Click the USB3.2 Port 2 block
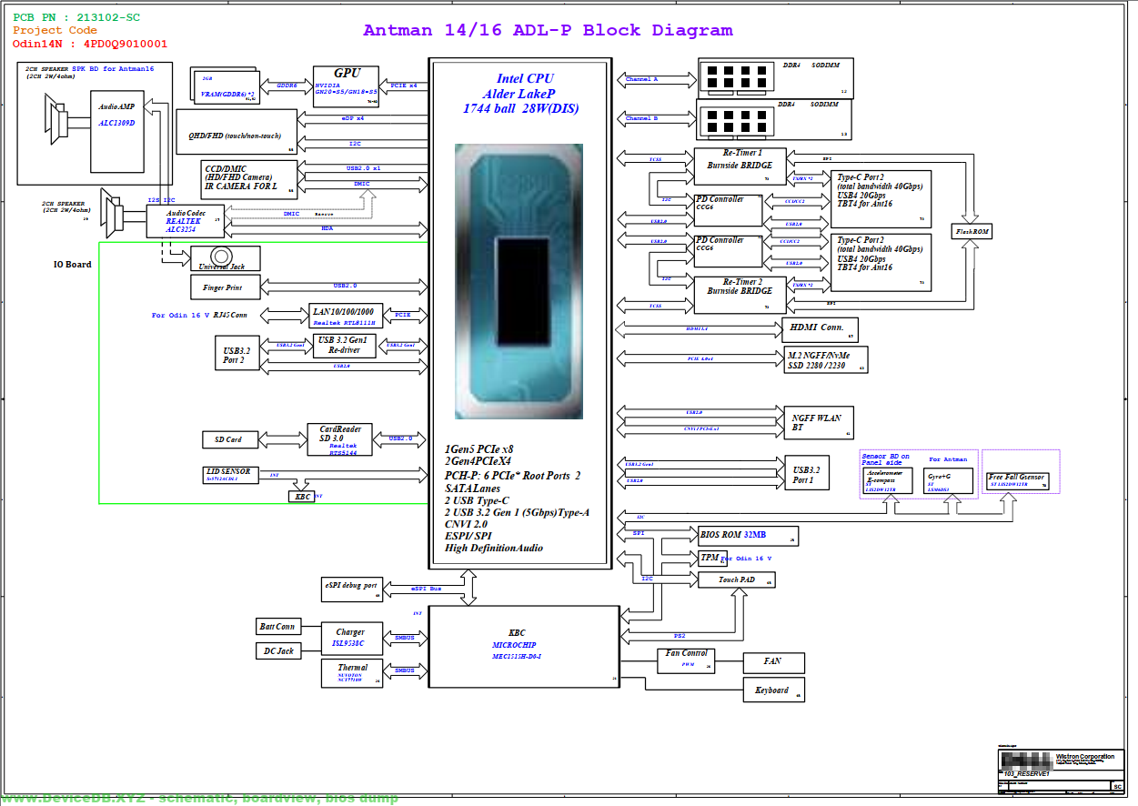The image size is (1138, 806). [x=237, y=355]
